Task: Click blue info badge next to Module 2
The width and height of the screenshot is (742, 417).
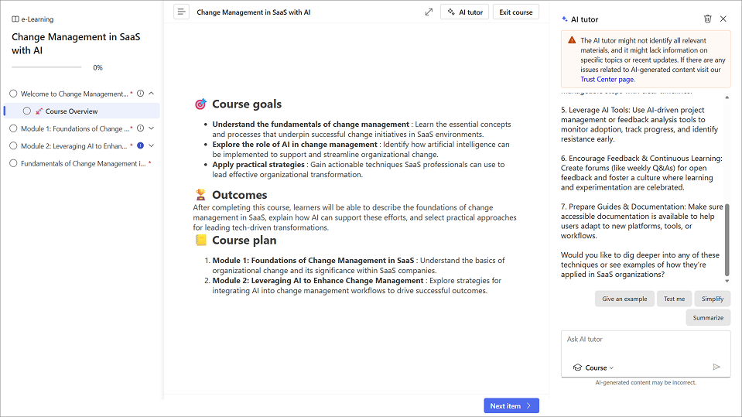Action: pyautogui.click(x=140, y=145)
